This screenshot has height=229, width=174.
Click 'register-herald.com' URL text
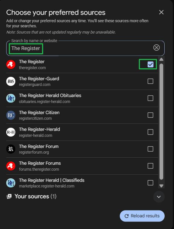35,135
